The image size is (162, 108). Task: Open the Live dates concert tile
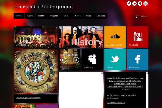(x=36, y=37)
